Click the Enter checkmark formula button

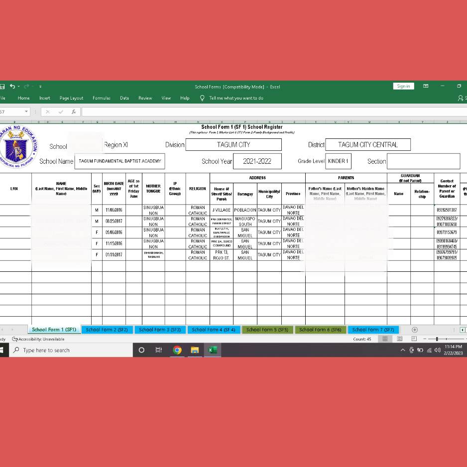61,112
